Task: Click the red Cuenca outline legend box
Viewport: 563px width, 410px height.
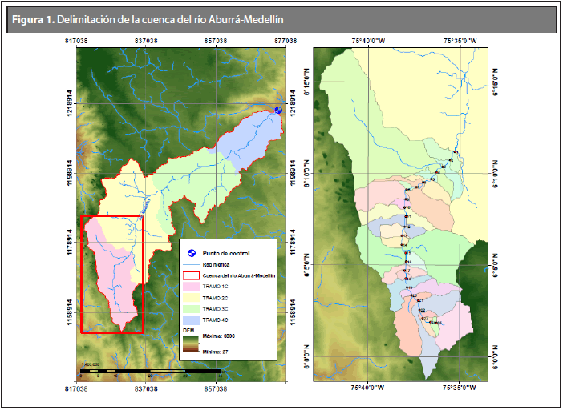Action: click(192, 275)
